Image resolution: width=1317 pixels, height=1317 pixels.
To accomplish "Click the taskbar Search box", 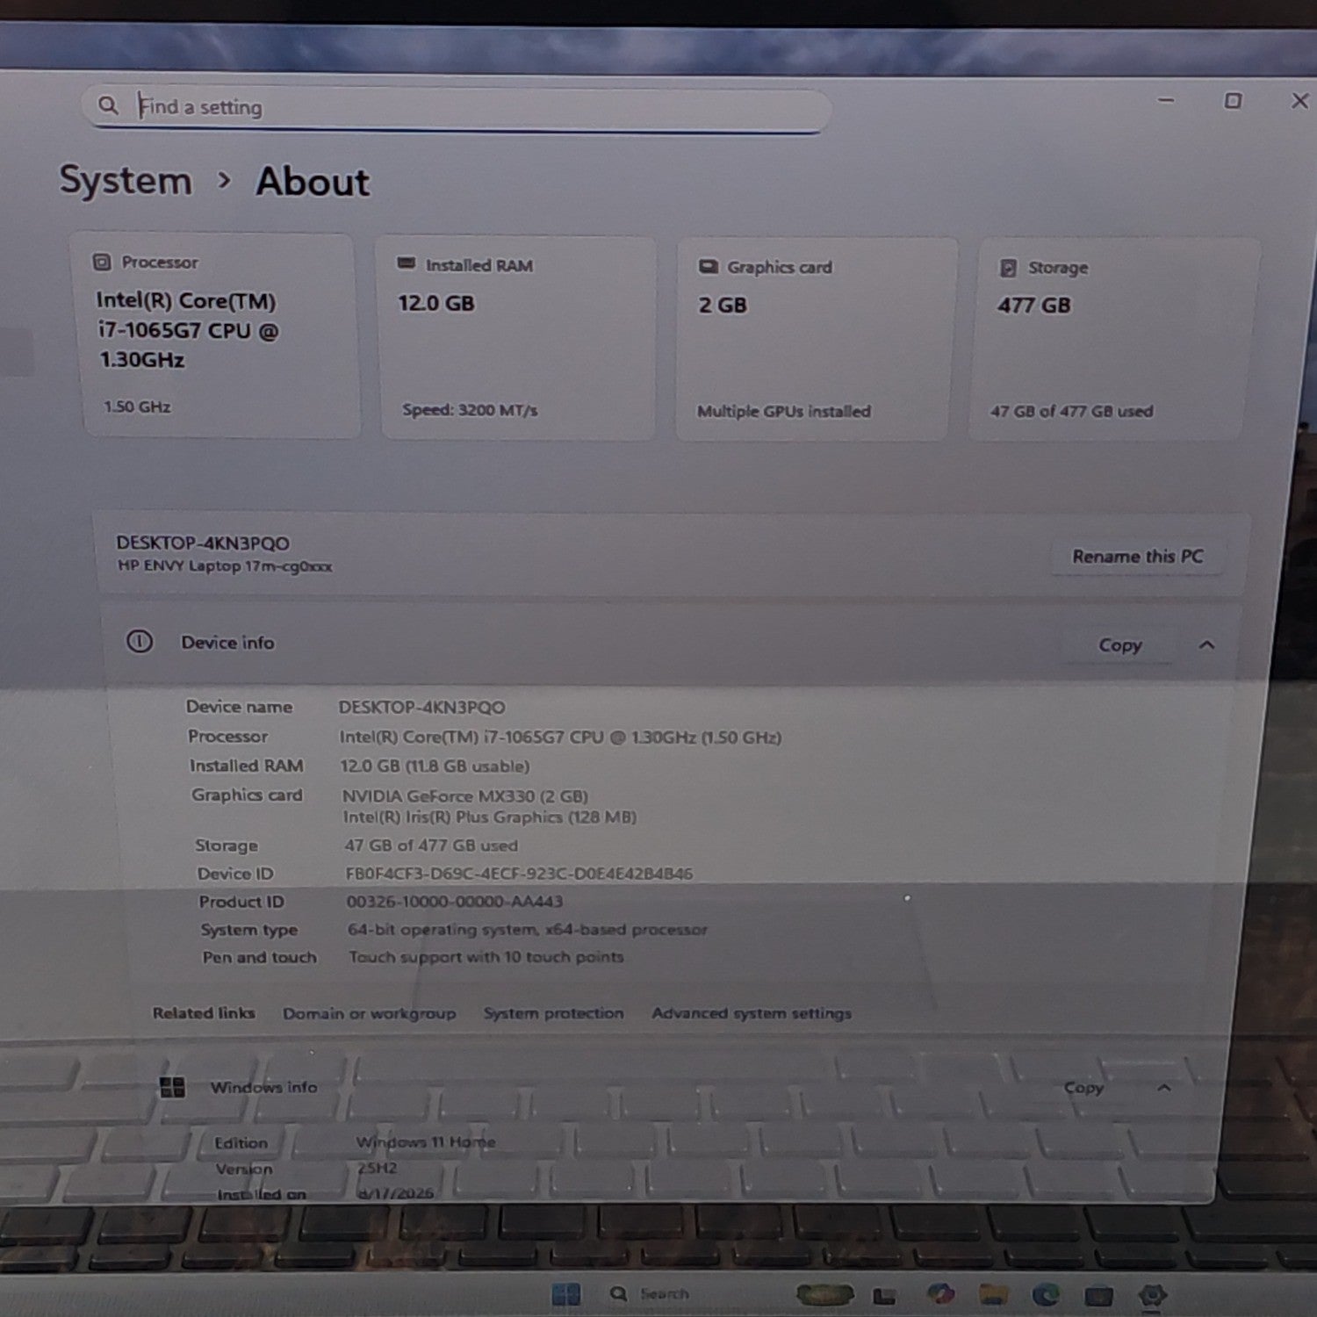I will (650, 1294).
